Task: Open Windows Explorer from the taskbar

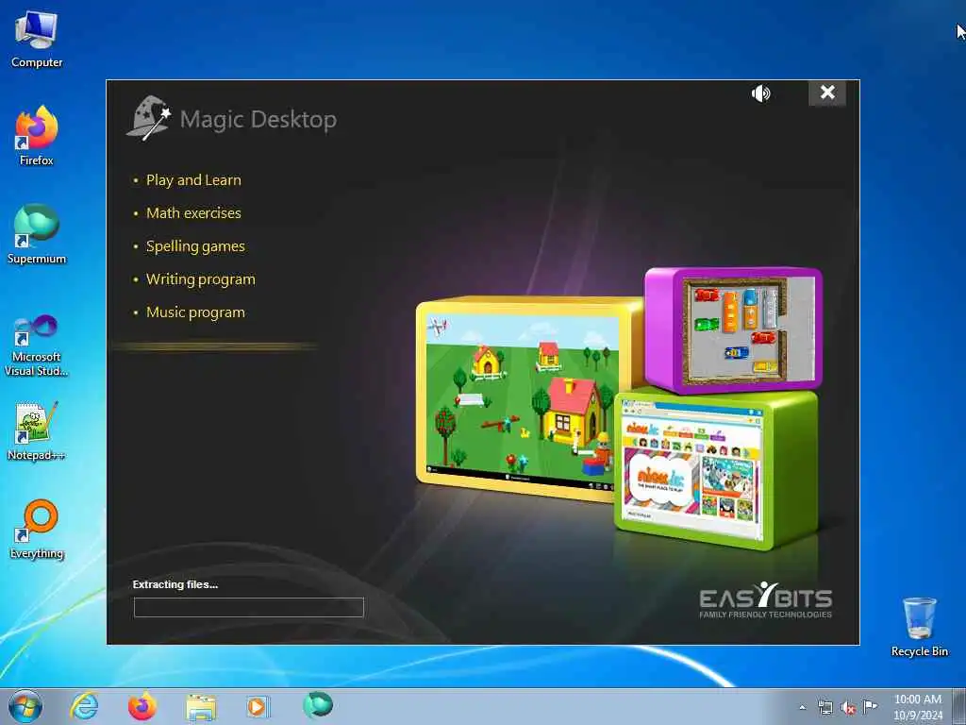Action: point(201,707)
